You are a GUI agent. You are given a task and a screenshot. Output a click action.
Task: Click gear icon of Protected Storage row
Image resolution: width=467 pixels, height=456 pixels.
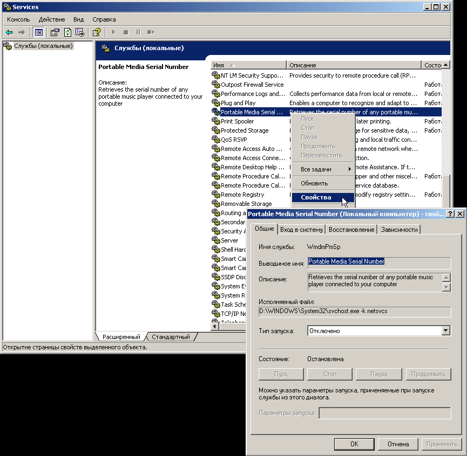click(215, 130)
